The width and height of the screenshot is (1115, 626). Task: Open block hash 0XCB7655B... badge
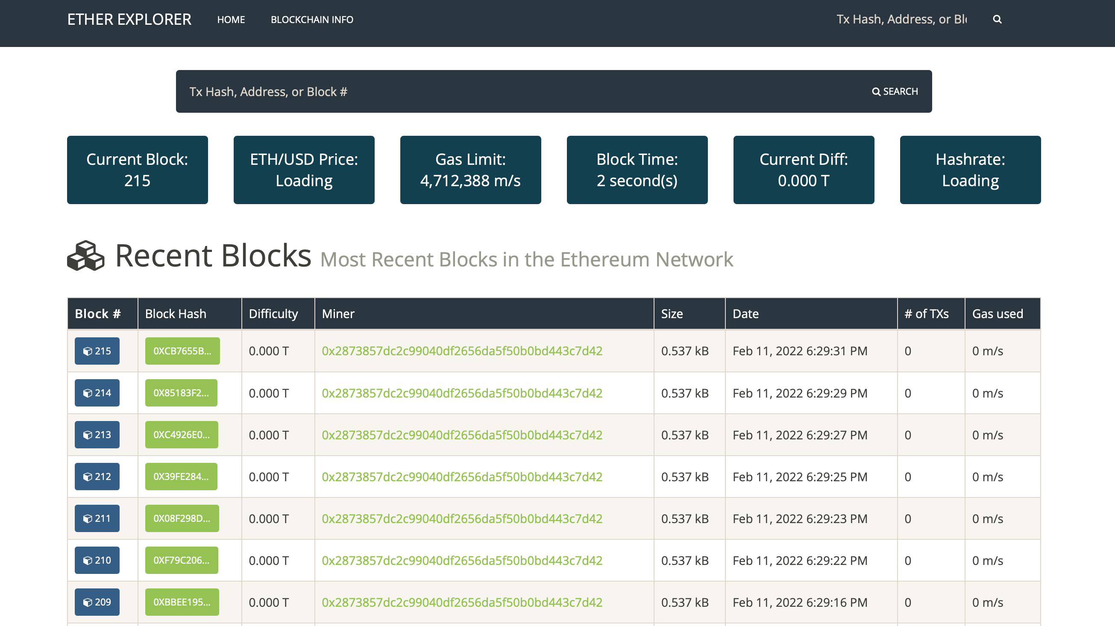[x=182, y=351]
